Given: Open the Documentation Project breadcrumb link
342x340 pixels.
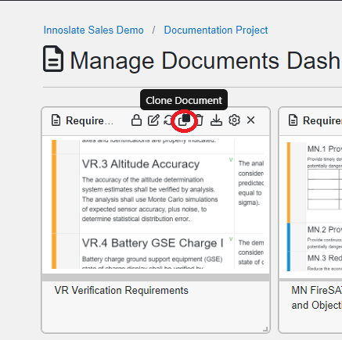Looking at the screenshot, I should 216,30.
